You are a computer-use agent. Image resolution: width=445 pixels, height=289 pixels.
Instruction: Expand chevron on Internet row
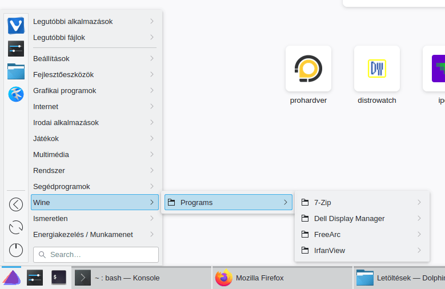click(x=152, y=106)
